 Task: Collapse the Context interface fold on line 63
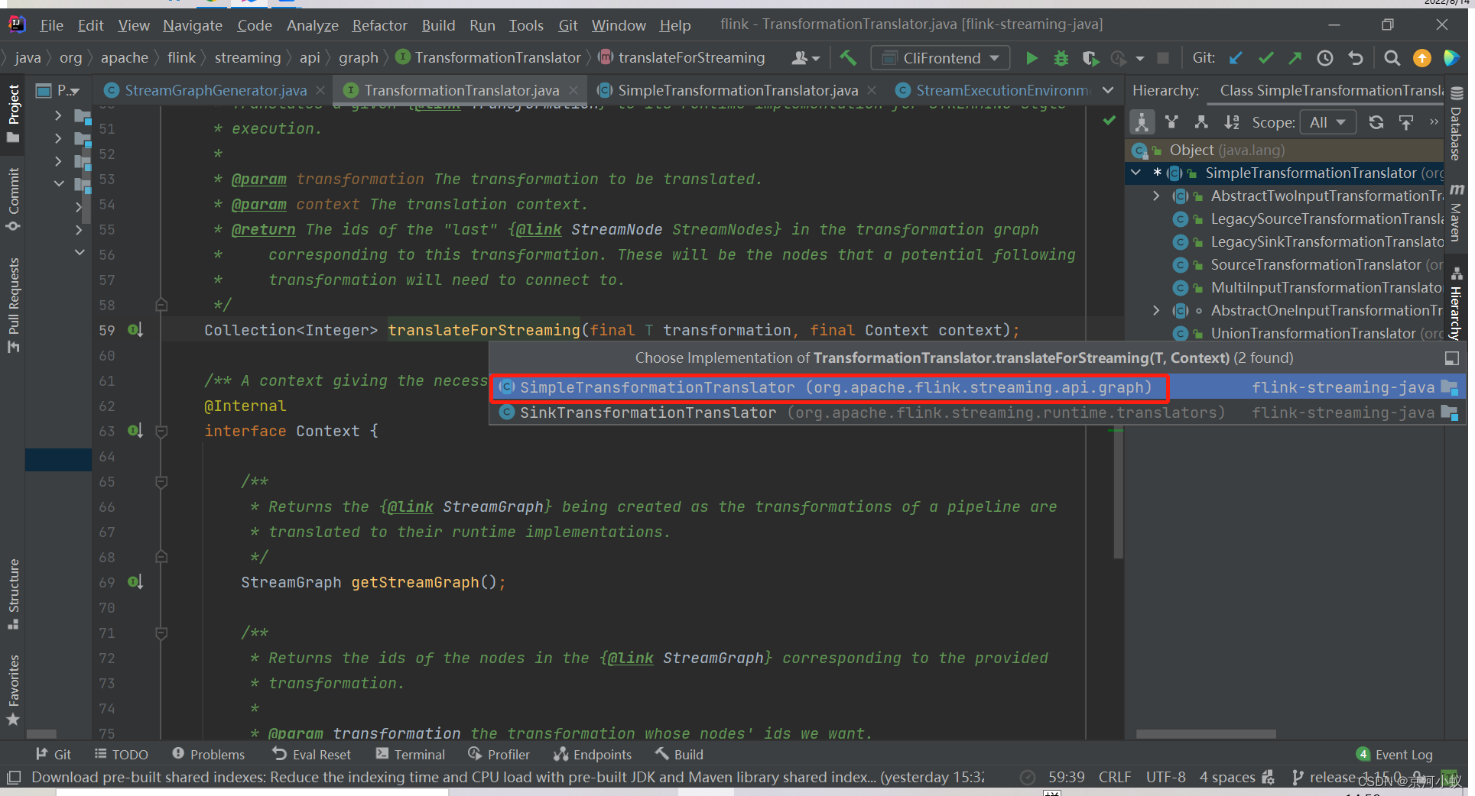pyautogui.click(x=161, y=431)
